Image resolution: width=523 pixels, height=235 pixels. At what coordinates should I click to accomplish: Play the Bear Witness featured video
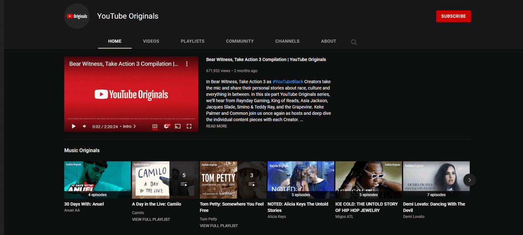coord(74,126)
